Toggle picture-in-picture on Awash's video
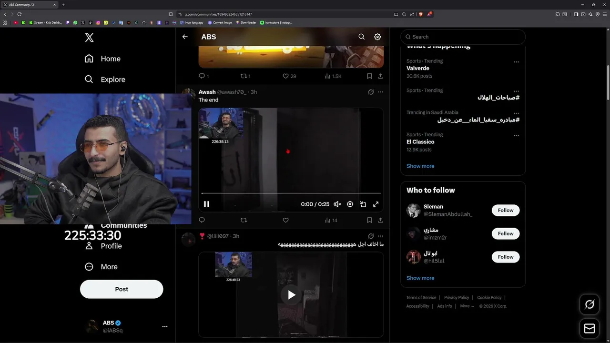Viewport: 610px width, 343px height. [363, 204]
